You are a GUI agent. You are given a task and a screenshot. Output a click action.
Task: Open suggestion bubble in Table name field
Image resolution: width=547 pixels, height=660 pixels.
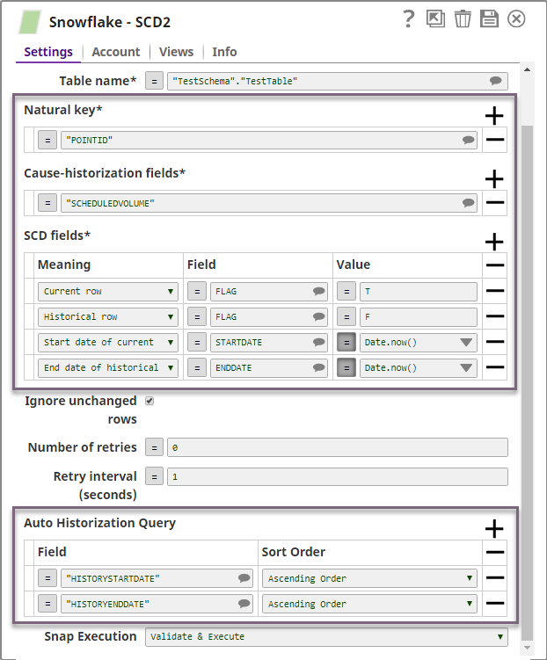tap(496, 81)
